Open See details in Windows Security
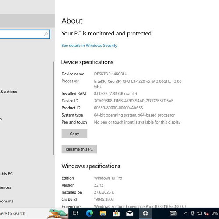This screenshot has width=219, height=219. coord(89,46)
